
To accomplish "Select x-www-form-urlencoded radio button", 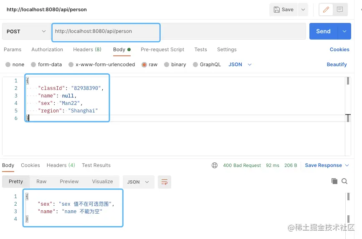I will [x=71, y=65].
